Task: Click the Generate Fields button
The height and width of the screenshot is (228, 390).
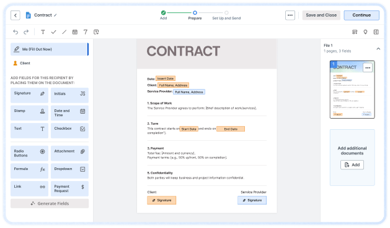Action: (50, 203)
